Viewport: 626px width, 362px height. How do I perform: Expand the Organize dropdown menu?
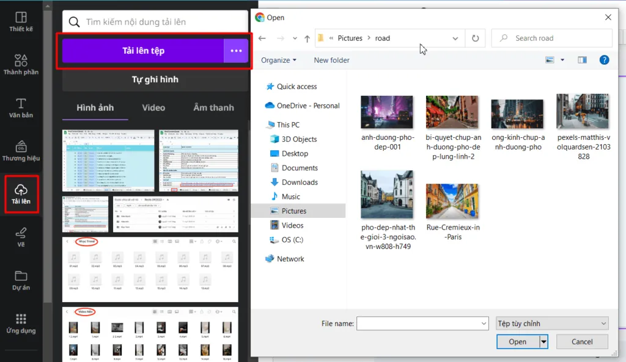[x=279, y=60]
